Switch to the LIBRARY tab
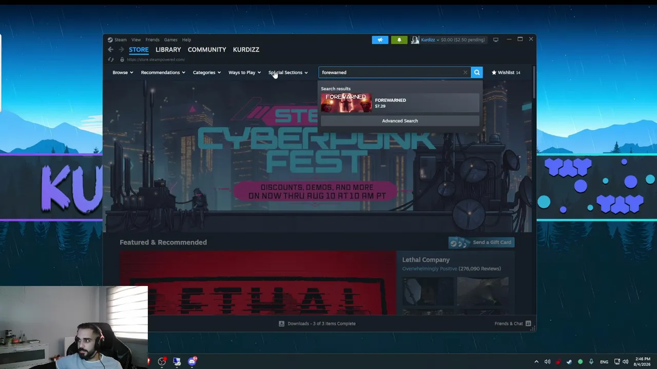657x369 pixels. pos(168,50)
